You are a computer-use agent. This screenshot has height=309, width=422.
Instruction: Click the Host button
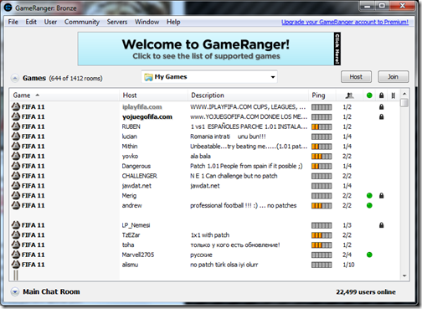(x=356, y=77)
